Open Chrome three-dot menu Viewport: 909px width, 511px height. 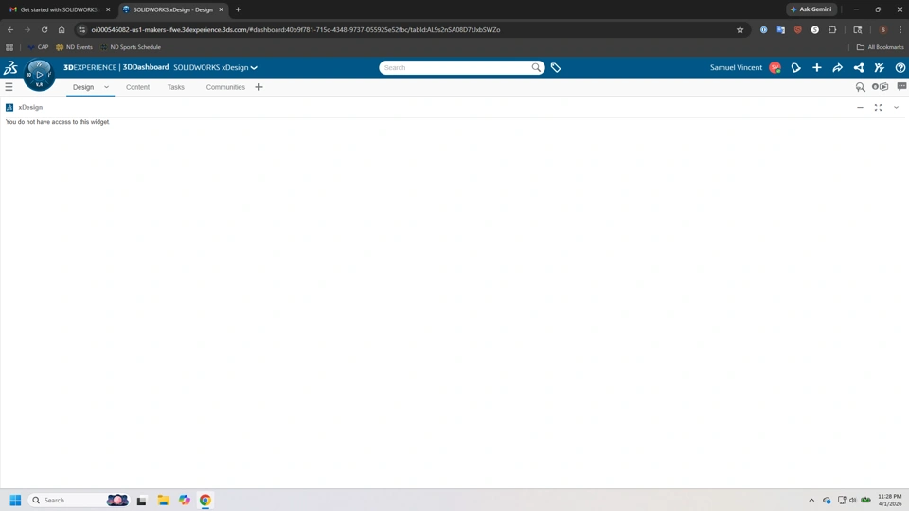(900, 29)
